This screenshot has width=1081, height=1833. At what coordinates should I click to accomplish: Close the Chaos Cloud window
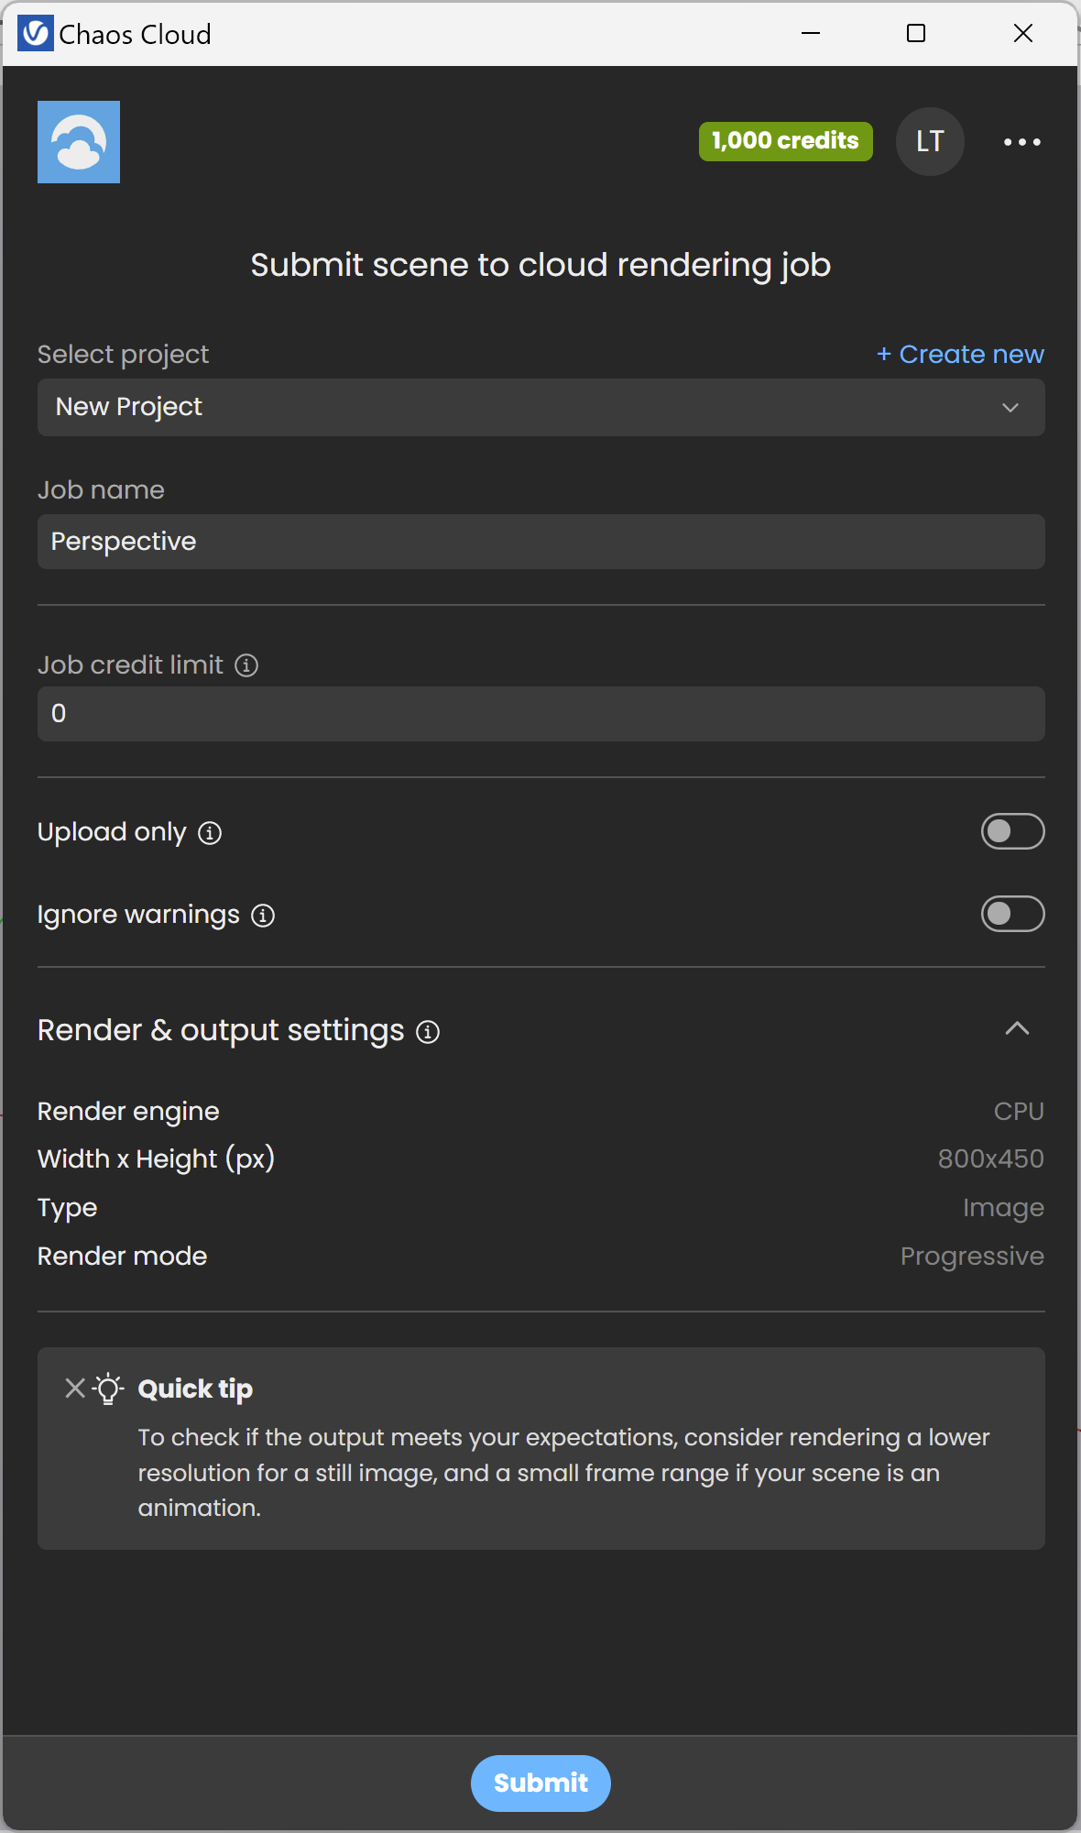point(1023,33)
